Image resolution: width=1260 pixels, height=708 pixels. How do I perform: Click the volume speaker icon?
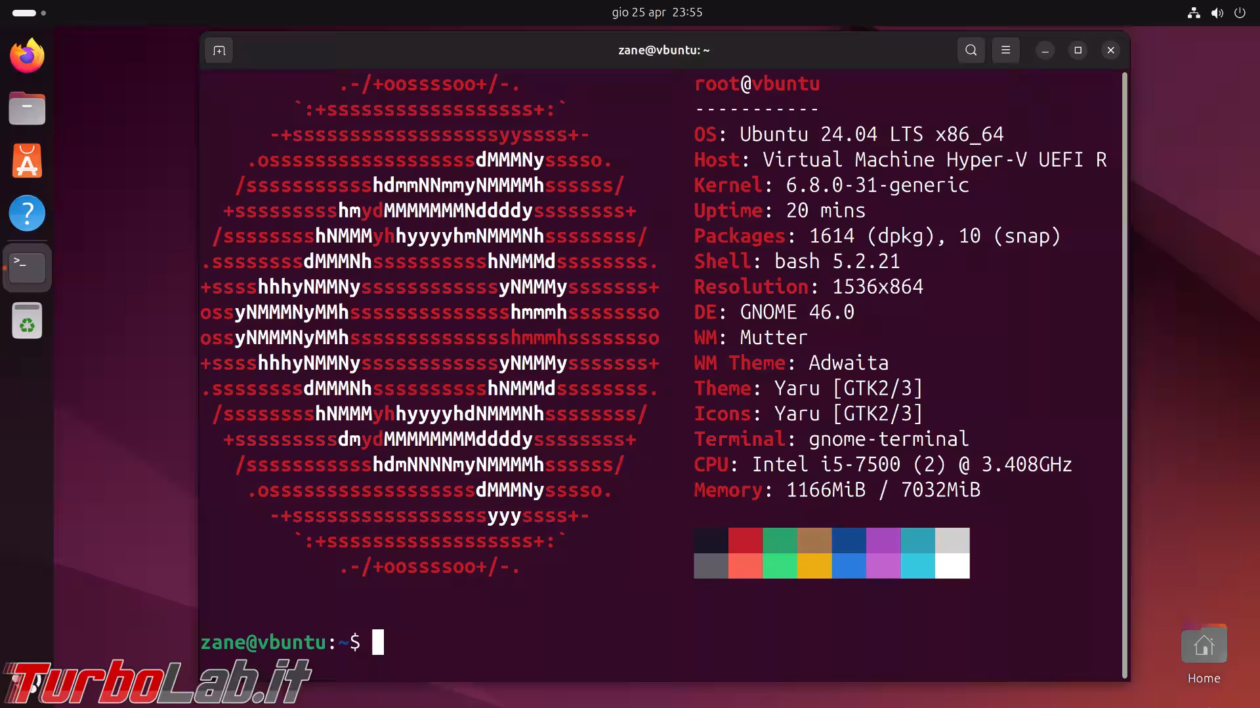click(1217, 12)
